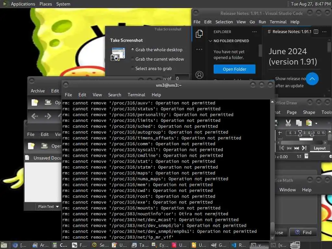The width and height of the screenshot is (332, 249).
Task: Click Edit menu in text editor window
Action: point(45,134)
